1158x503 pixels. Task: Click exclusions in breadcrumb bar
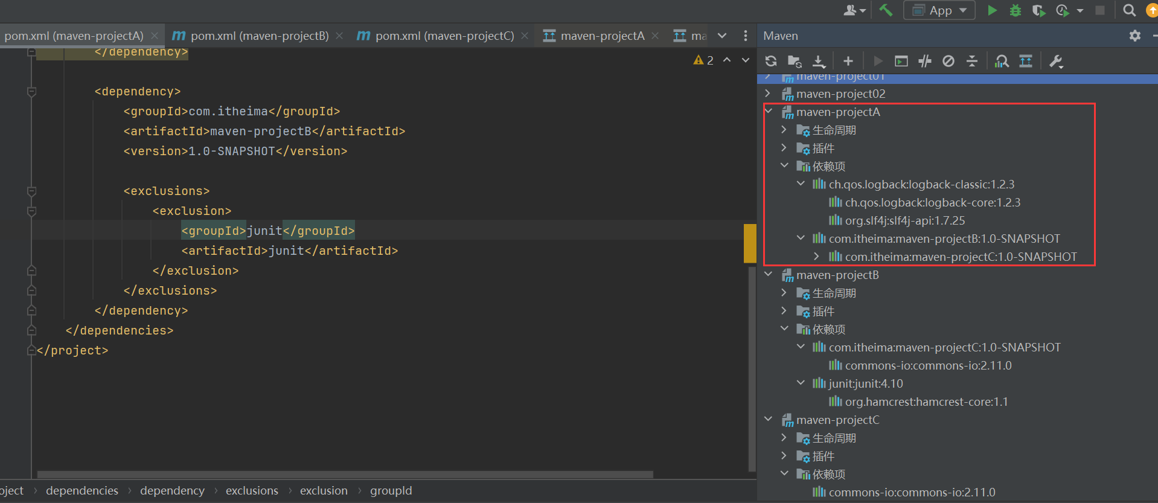click(x=252, y=490)
